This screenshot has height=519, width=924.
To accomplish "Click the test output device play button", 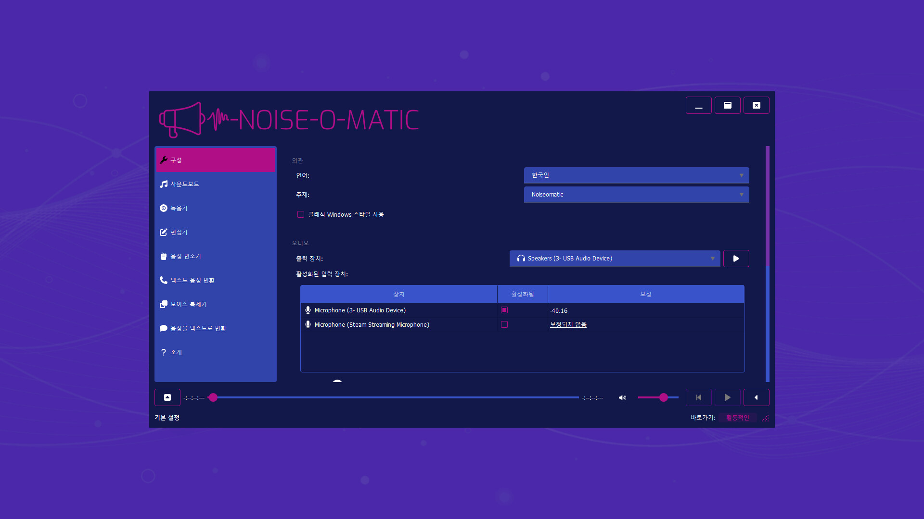I will [736, 259].
